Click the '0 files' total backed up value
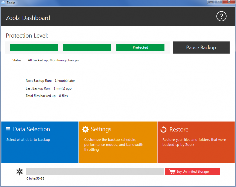Viewport: 236px width, 187px height. (x=63, y=96)
